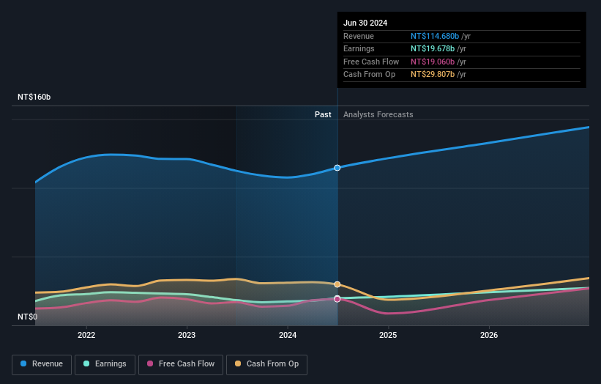The height and width of the screenshot is (384, 601).
Task: Toggle the Cash From Op legend button
Action: pos(266,364)
